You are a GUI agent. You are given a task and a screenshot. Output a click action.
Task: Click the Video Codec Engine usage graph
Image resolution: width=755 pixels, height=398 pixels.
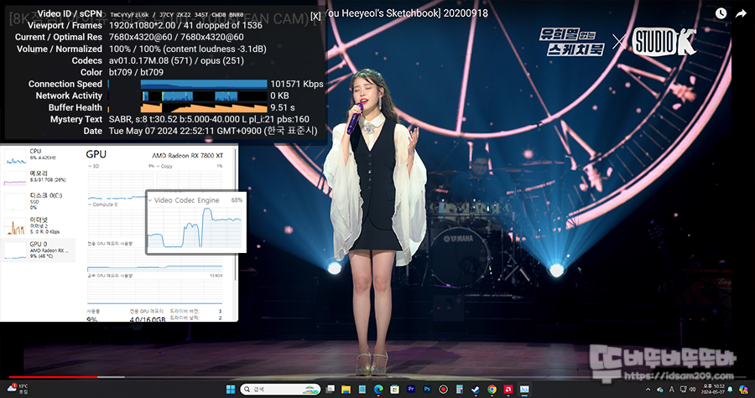[x=195, y=227]
